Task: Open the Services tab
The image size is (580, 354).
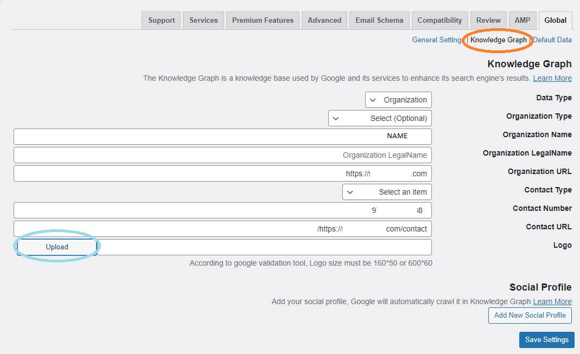Action: point(203,20)
